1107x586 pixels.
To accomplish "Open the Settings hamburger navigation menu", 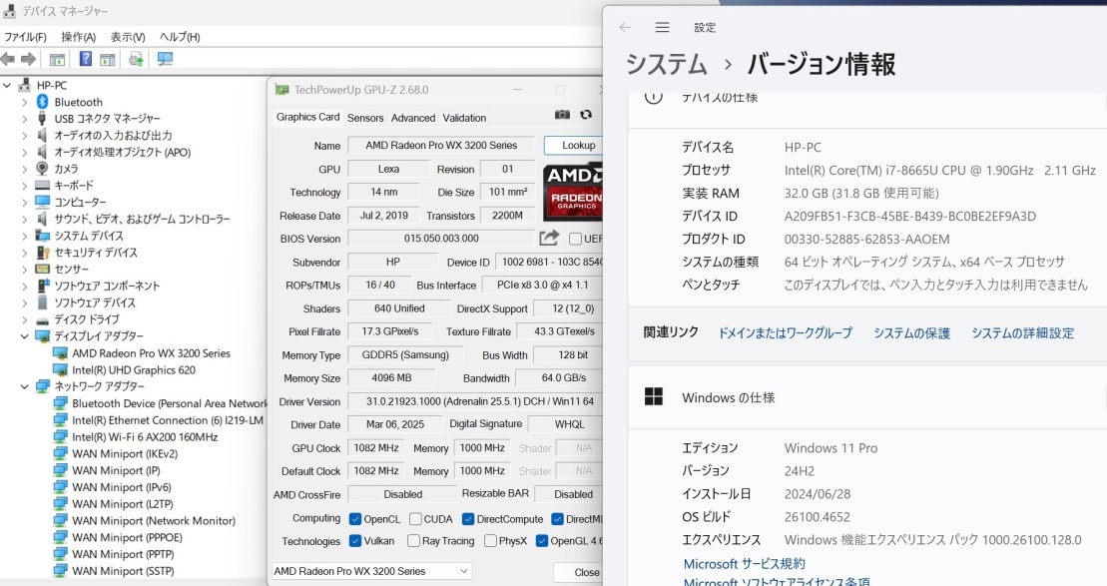I will (662, 27).
